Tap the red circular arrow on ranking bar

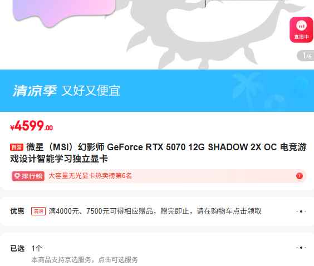click(300, 176)
